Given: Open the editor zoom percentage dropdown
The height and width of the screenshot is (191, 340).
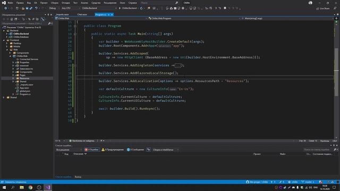Looking at the screenshot, I should [60, 141].
